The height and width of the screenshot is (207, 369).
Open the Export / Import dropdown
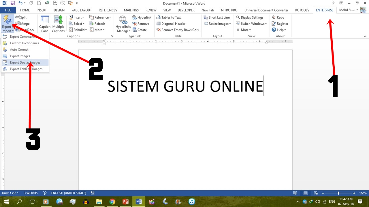point(7,24)
